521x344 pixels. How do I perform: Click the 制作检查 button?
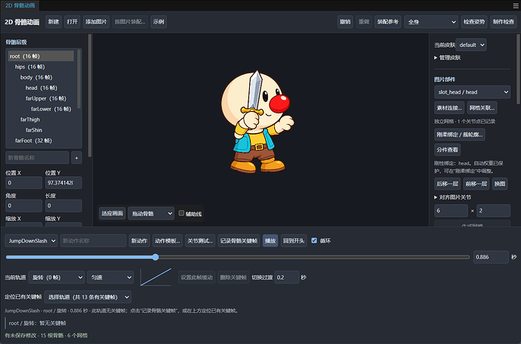504,22
